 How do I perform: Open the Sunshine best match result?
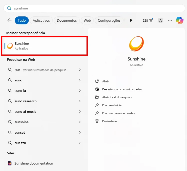coord(44,46)
